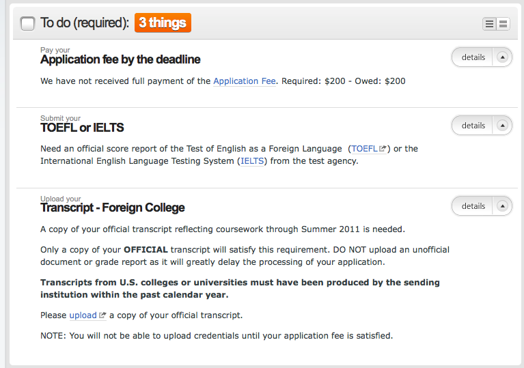The height and width of the screenshot is (368, 524).
Task: Click the external-link icon beside upload
Action: 102,315
